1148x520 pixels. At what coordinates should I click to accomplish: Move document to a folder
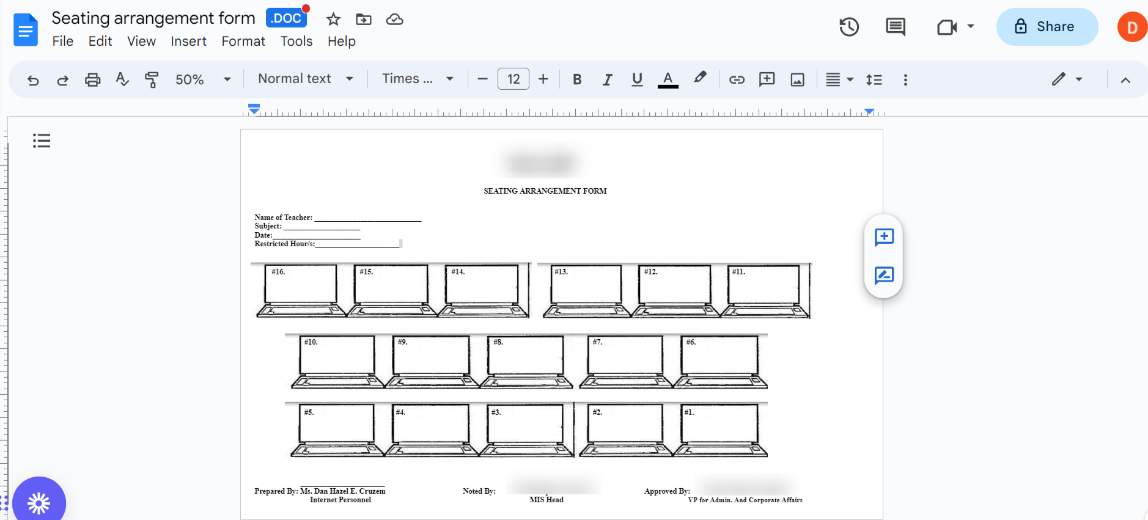click(364, 20)
